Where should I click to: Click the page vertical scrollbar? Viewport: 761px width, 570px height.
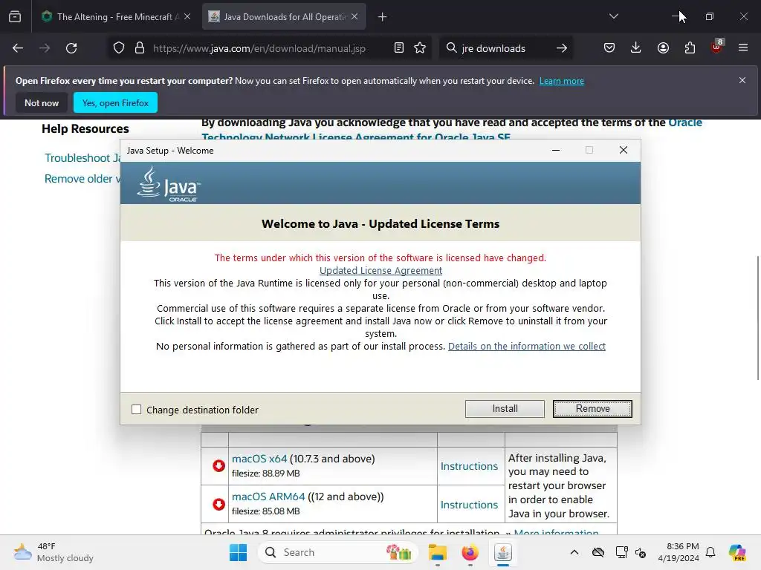[x=757, y=318]
